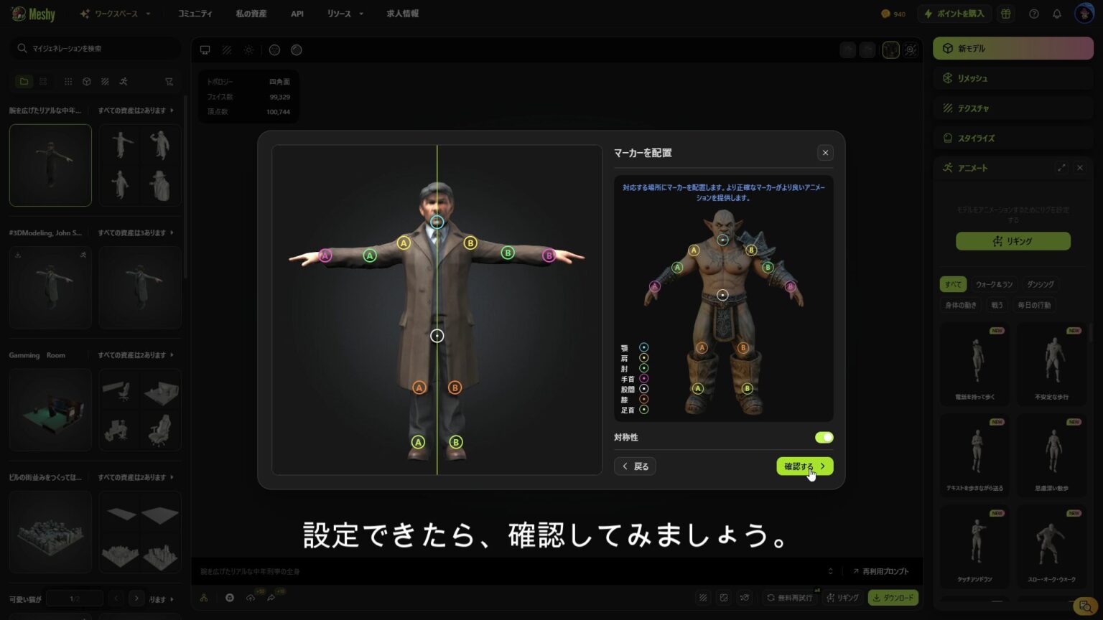Toggle the 対称性 (symmetry) switch on or off

pyautogui.click(x=824, y=437)
